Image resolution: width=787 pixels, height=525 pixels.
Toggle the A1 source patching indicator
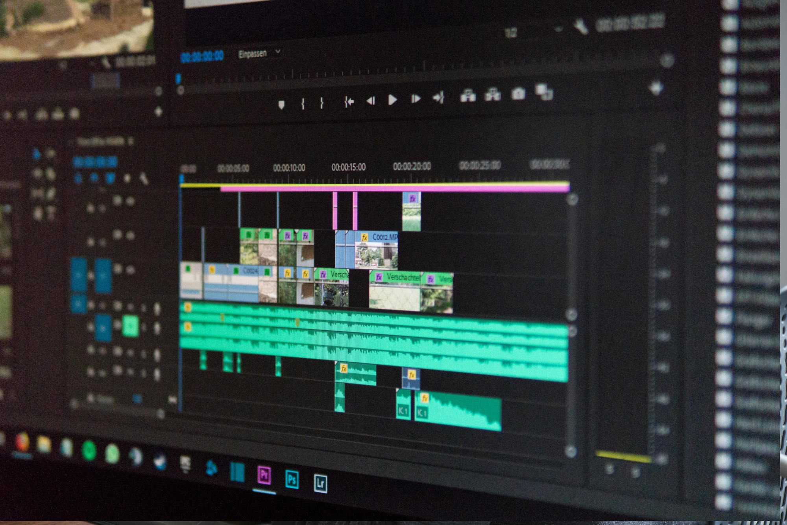point(79,303)
